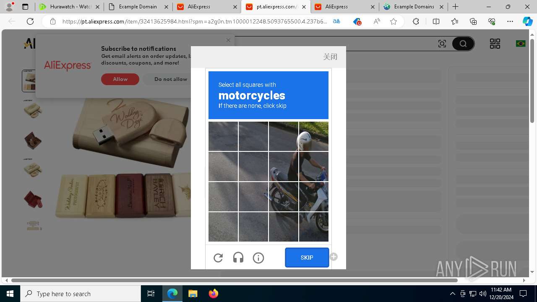Select captcha square with motorcycle front wheel
Image resolution: width=537 pixels, height=302 pixels.
314,227
